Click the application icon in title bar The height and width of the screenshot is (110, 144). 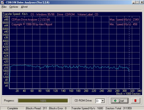(2, 2)
